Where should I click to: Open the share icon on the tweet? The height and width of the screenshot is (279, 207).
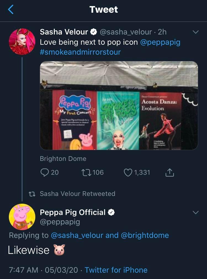[170, 172]
